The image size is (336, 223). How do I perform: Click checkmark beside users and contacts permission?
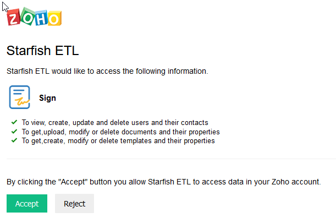click(14, 122)
